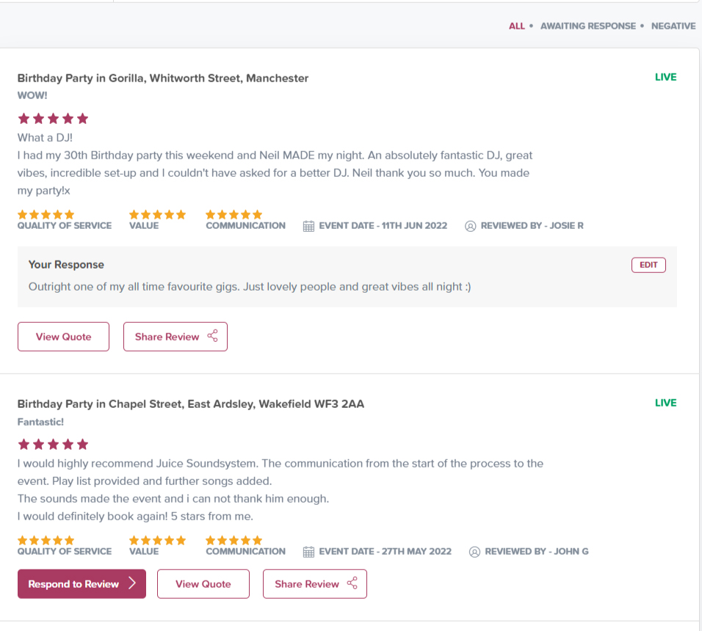This screenshot has height=631, width=702.
Task: Click reviewer profile icon next to Josie R
Action: 471,226
